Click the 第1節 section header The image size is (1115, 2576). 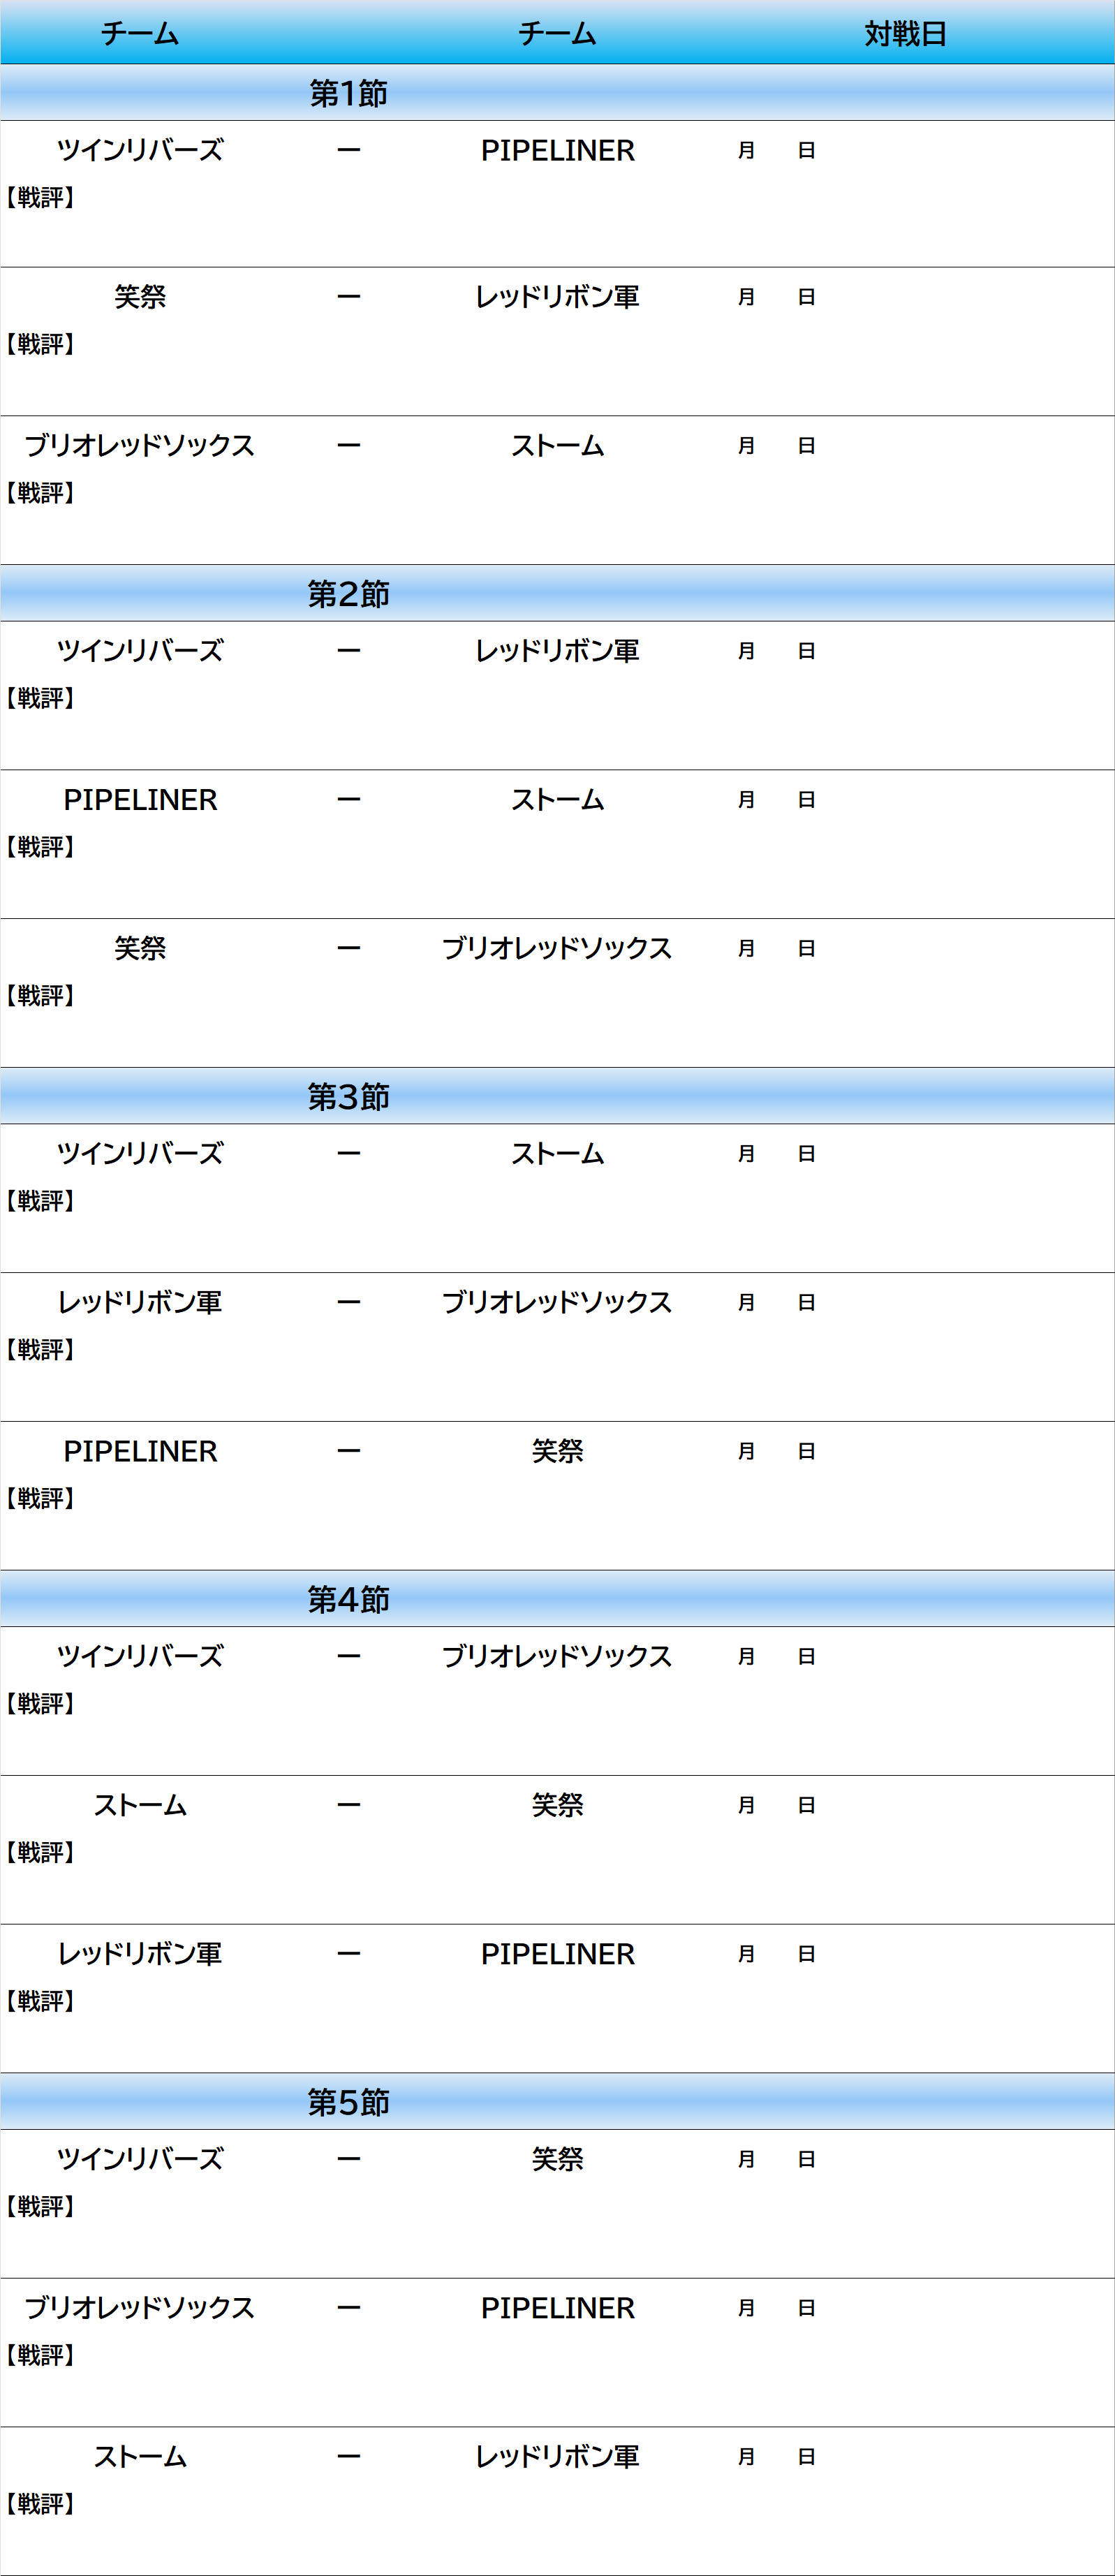coord(348,93)
